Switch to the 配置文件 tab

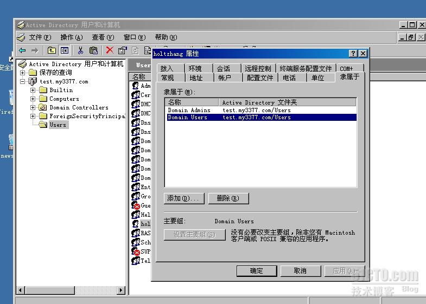(260, 78)
